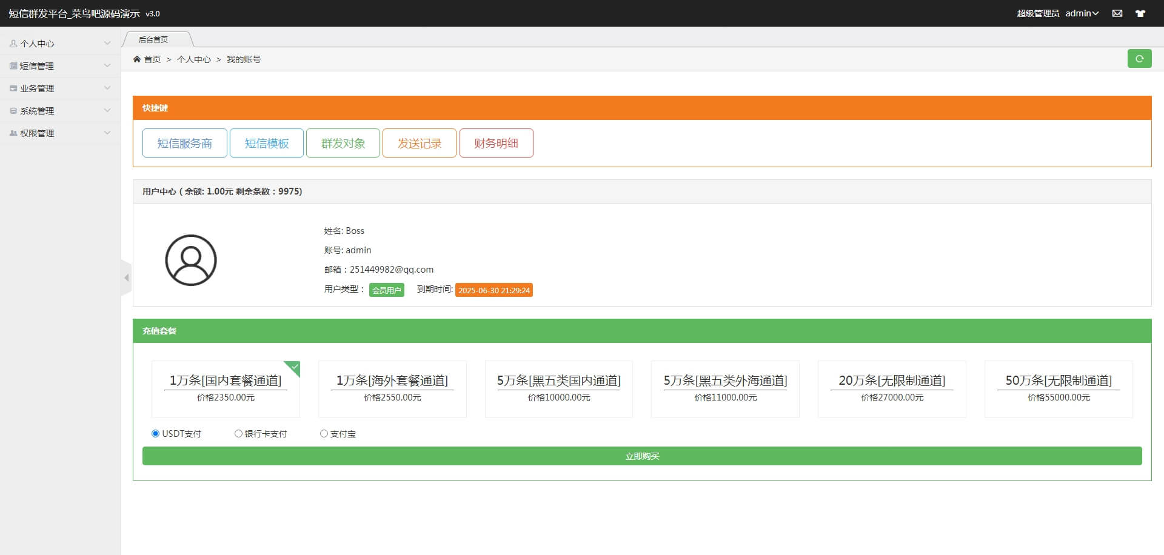Select the 1万条[国内套餐通道] package card
Image resolution: width=1164 pixels, height=555 pixels.
(x=226, y=388)
